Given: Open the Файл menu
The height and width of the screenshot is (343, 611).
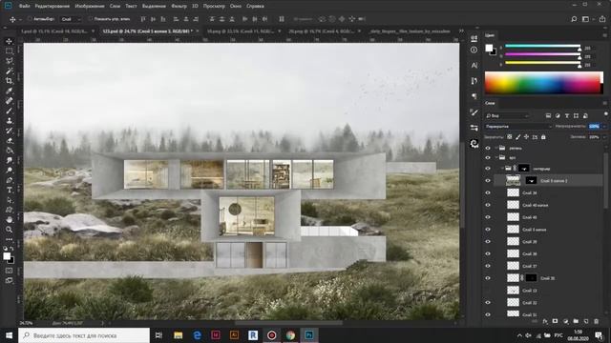Looking at the screenshot, I should point(24,7).
